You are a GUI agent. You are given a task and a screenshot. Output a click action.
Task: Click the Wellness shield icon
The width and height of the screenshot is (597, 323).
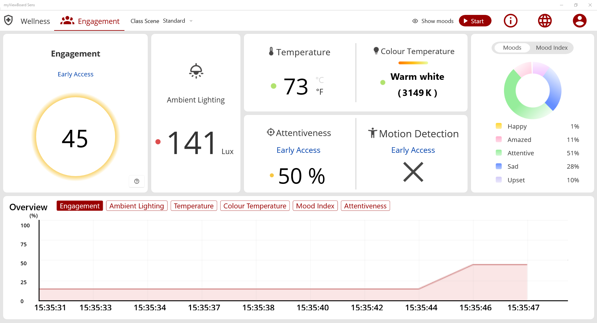[8, 20]
